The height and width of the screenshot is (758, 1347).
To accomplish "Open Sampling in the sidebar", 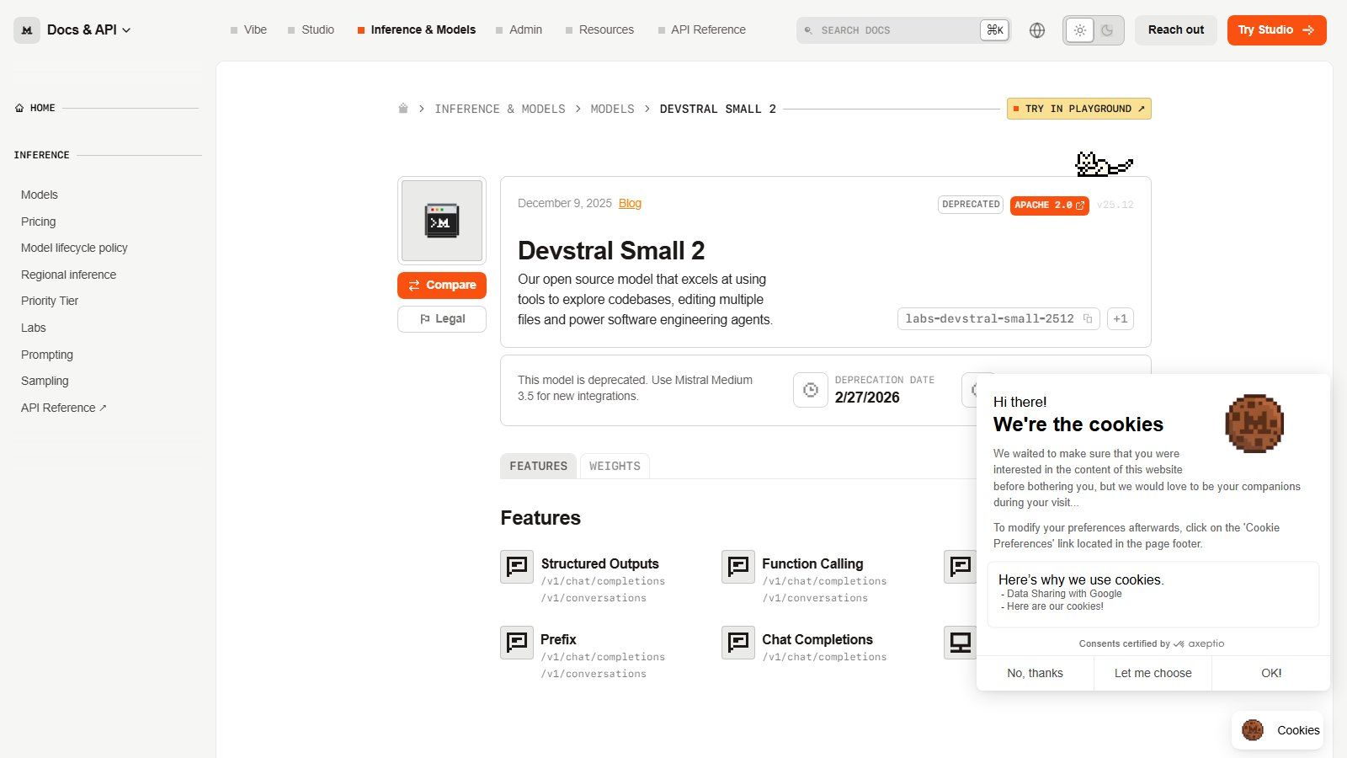I will (x=45, y=381).
